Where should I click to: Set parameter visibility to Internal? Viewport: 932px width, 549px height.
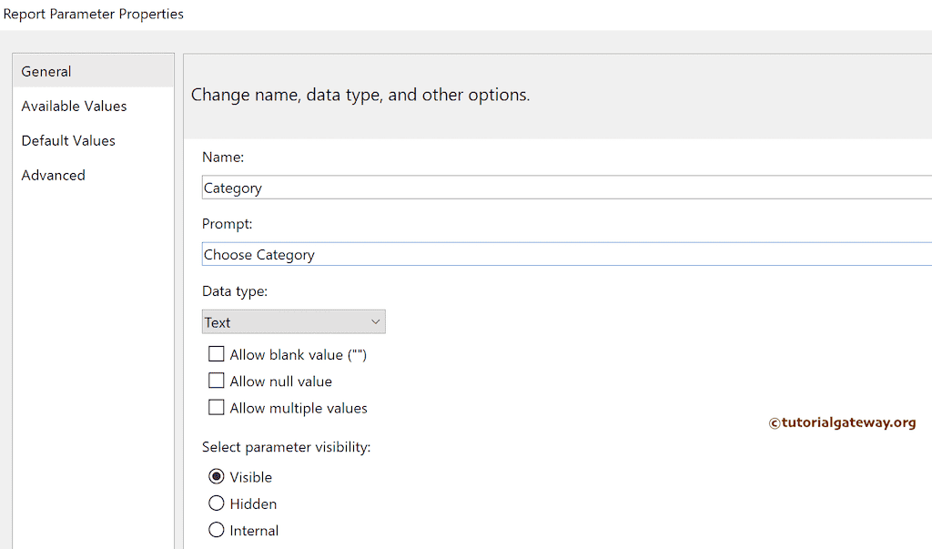[x=216, y=529]
